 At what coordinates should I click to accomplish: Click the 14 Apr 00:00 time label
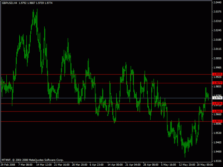(x=115, y=165)
